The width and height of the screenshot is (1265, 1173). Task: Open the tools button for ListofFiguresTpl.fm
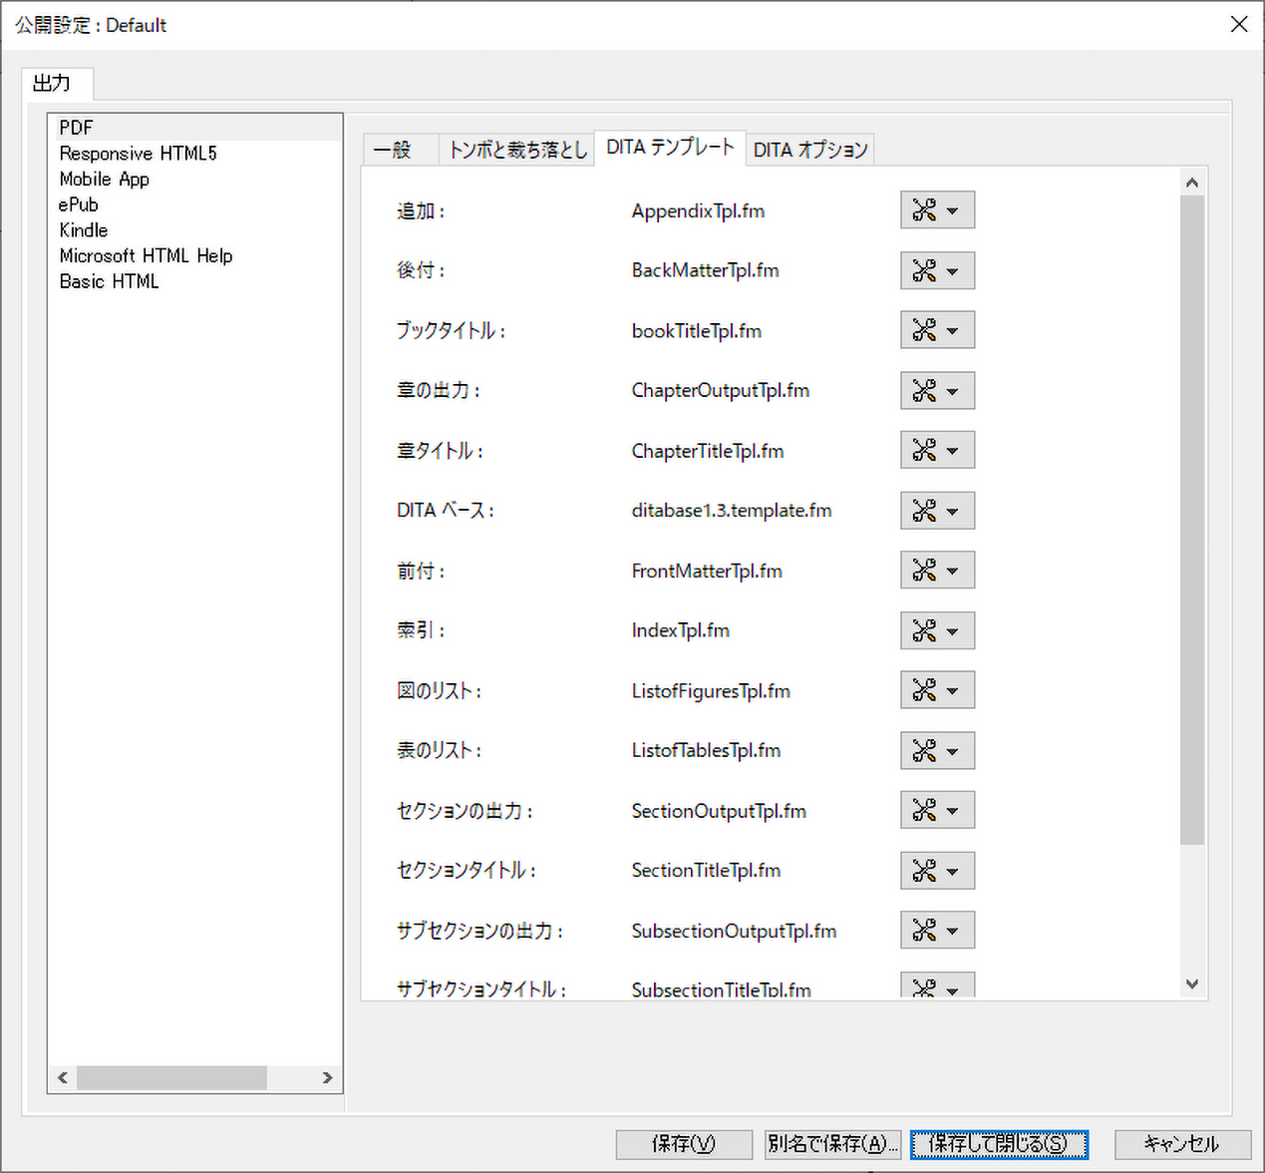pos(924,690)
